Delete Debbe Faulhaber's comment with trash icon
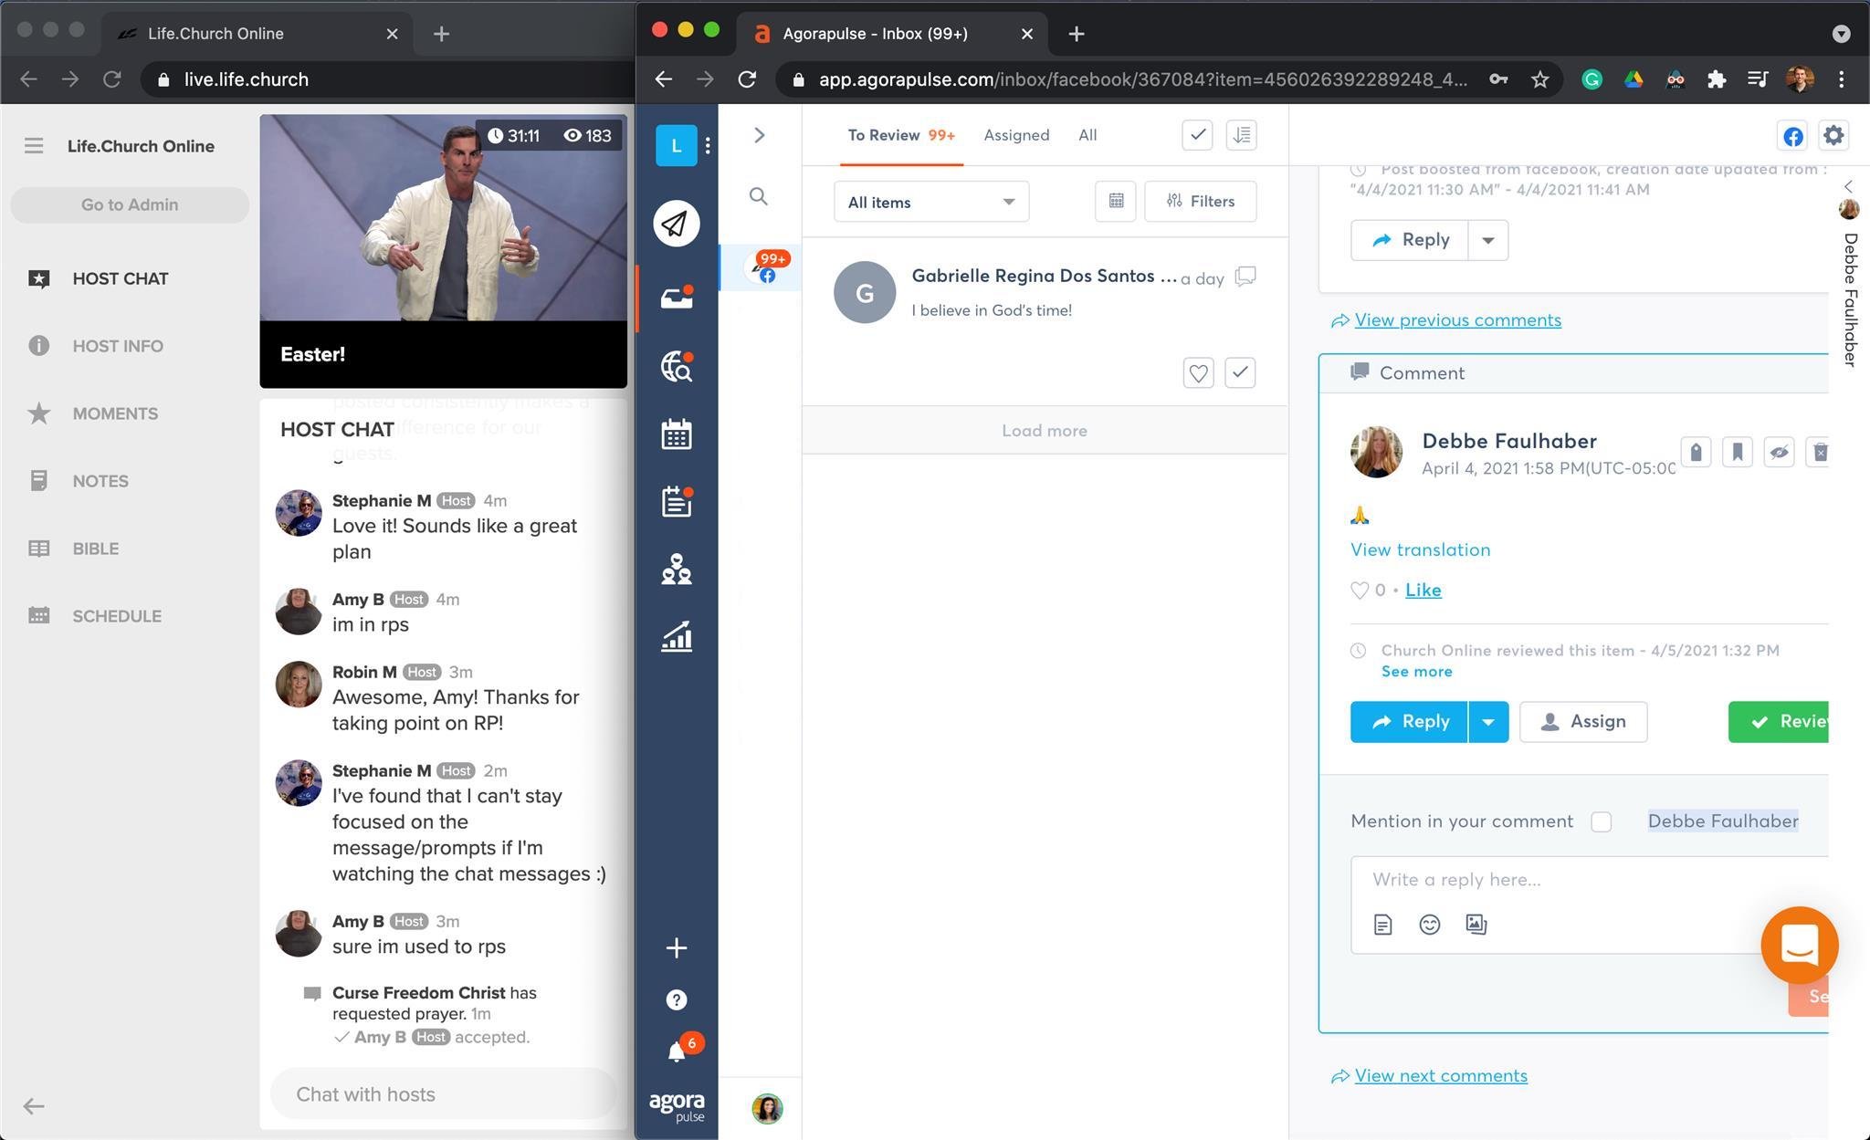 1818,452
